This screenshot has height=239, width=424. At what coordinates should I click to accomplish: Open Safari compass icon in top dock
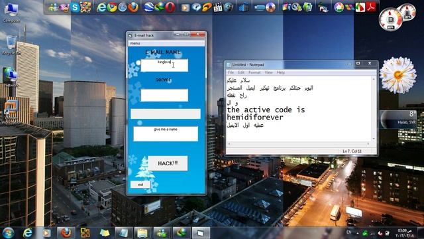pyautogui.click(x=123, y=7)
